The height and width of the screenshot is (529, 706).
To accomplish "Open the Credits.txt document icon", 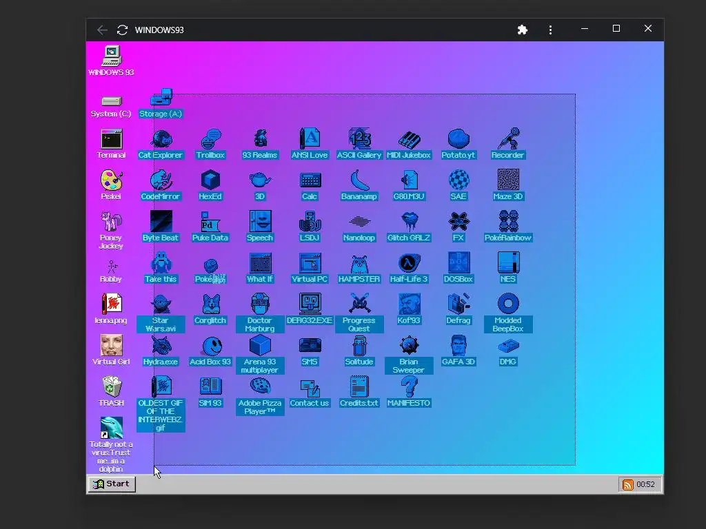I will [x=359, y=387].
